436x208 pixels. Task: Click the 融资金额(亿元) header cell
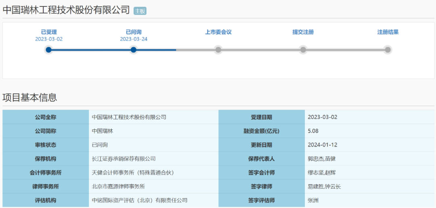click(261, 131)
